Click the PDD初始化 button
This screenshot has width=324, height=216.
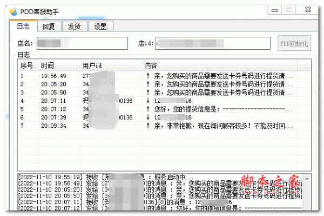[294, 43]
